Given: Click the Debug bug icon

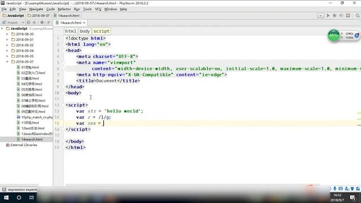Looking at the screenshot, I should (x=334, y=16).
